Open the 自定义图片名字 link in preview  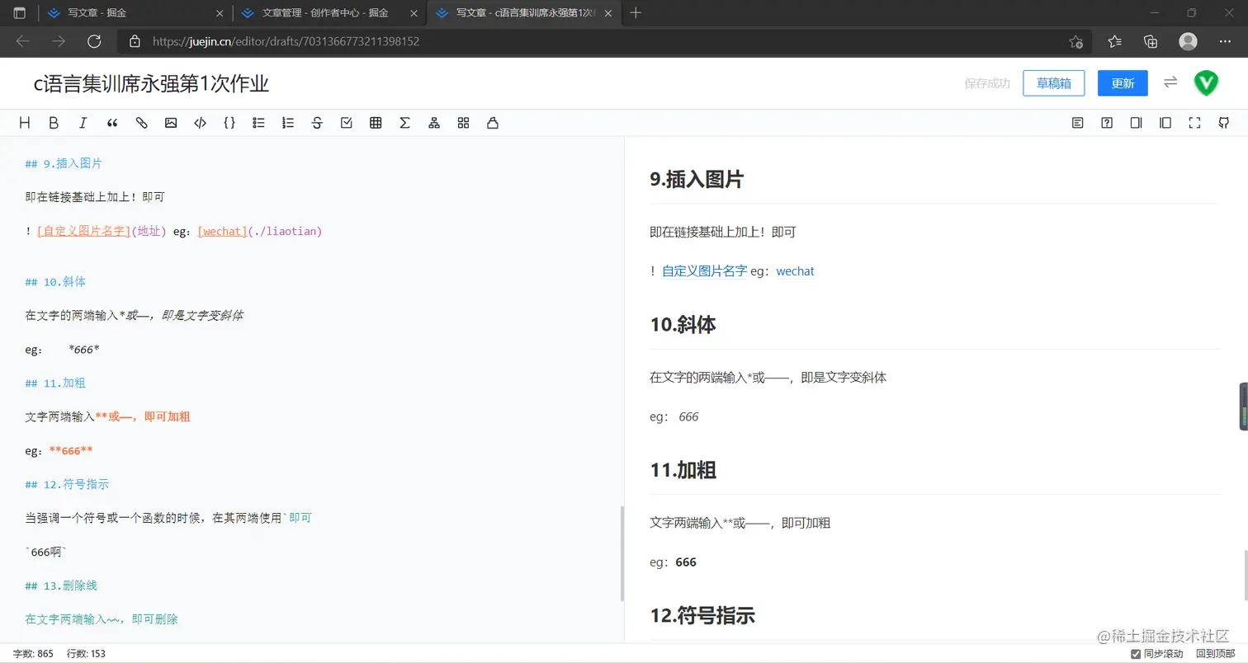(705, 270)
